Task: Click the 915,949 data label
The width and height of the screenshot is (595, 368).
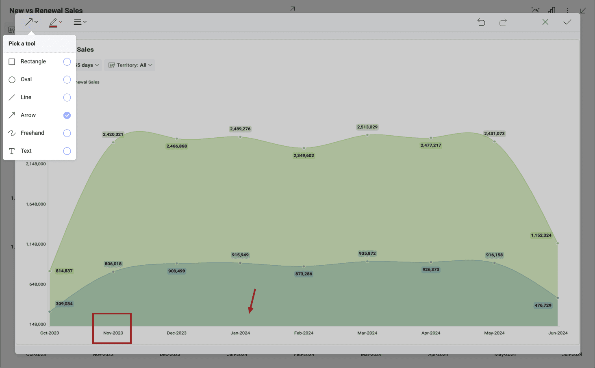Action: (240, 255)
